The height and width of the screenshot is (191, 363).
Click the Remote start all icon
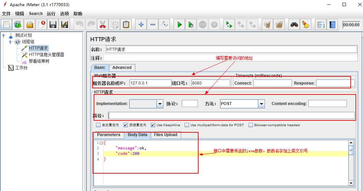point(229,25)
